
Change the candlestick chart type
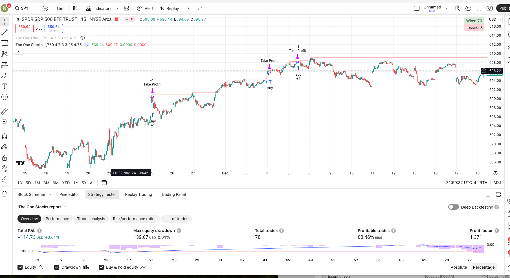[x=75, y=8]
